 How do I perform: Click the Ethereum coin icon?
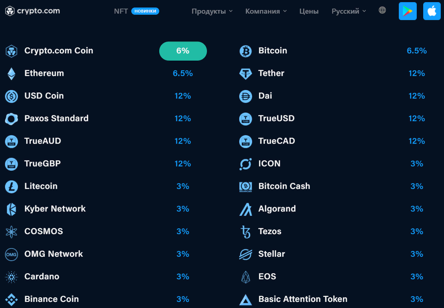coord(11,73)
